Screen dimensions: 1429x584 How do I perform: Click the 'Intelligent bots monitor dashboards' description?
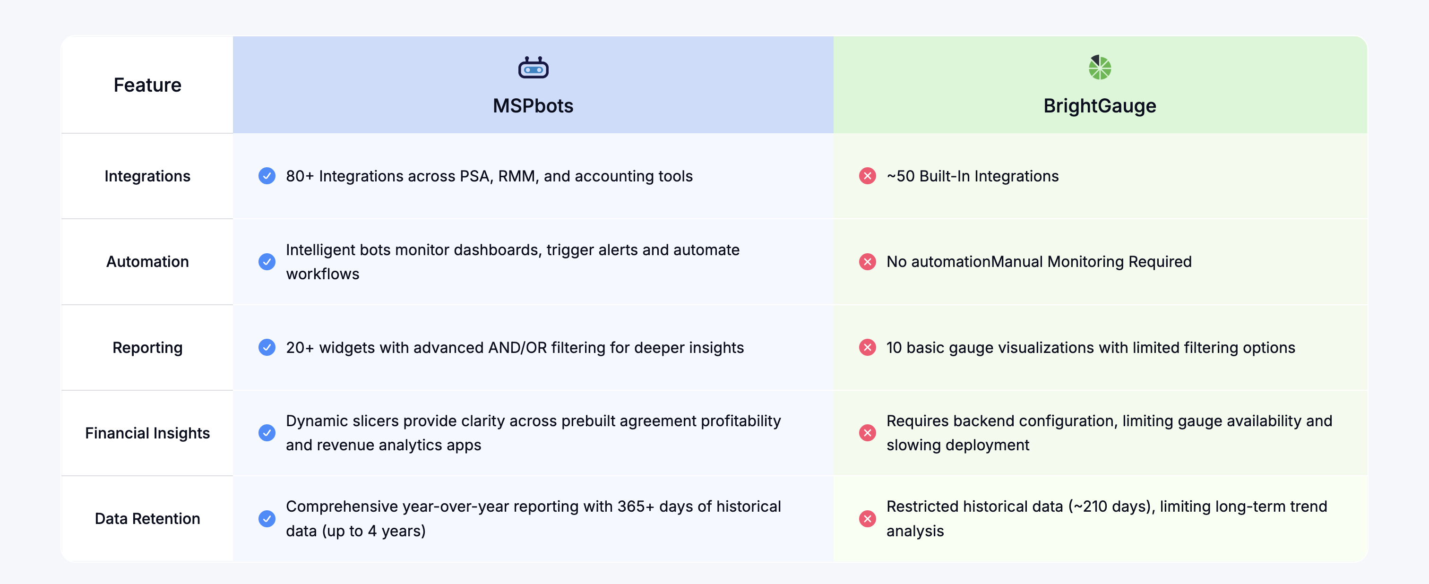[513, 262]
